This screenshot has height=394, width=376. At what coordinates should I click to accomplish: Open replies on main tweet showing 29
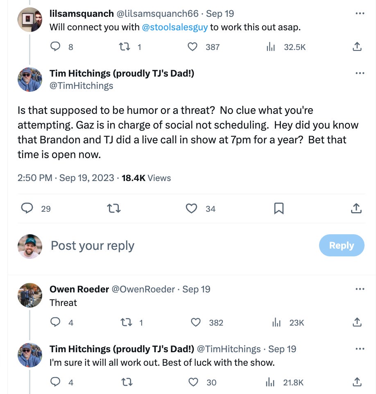pyautogui.click(x=27, y=208)
